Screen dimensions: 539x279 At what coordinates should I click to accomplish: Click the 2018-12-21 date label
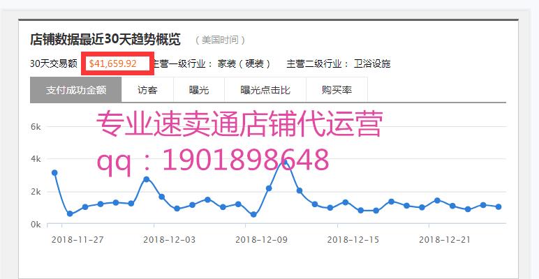coord(445,239)
